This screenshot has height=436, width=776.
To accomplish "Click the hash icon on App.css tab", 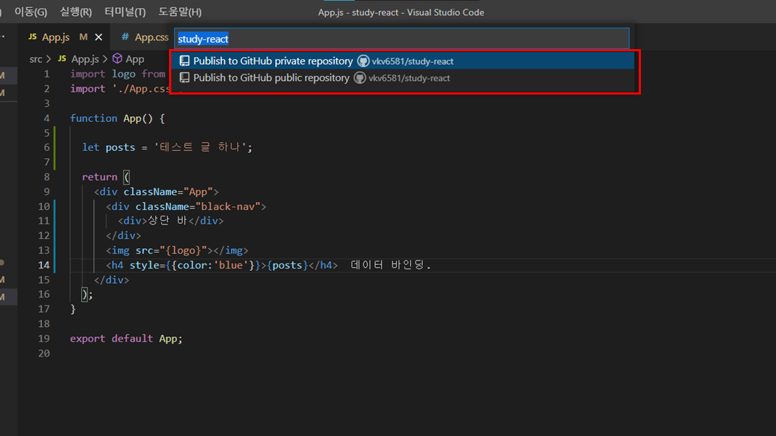I will pos(125,37).
